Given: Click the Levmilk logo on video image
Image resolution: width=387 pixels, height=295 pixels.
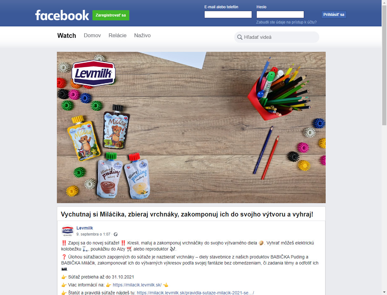Looking at the screenshot, I should point(93,73).
